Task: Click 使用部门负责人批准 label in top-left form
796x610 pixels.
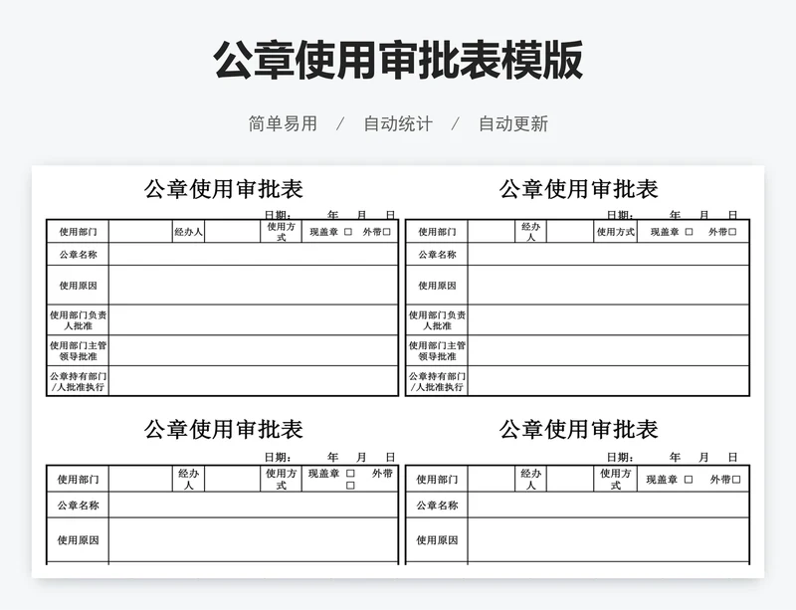Action: (x=78, y=320)
